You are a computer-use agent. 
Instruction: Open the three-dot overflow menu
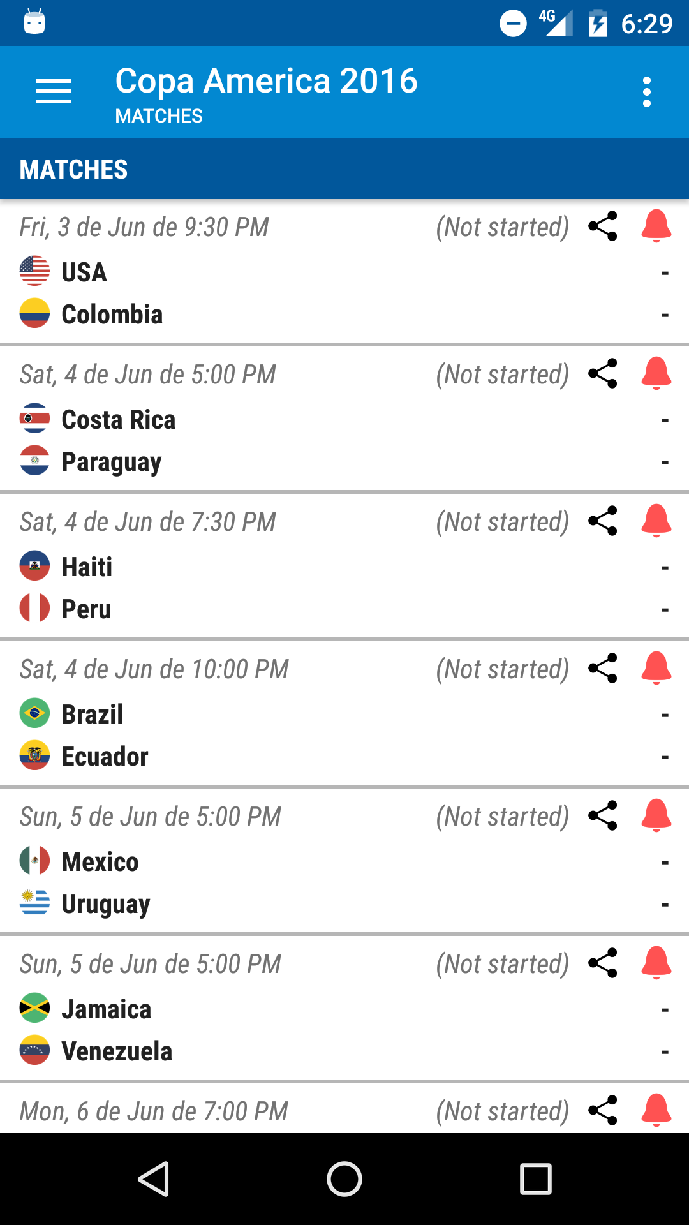click(647, 92)
